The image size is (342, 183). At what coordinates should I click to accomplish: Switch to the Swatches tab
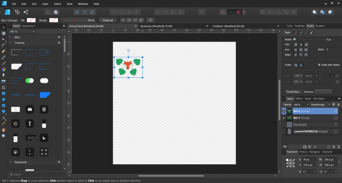300,26
